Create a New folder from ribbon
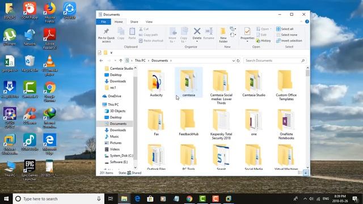Image resolution: width=363 pixels, height=204 pixels. [x=223, y=35]
